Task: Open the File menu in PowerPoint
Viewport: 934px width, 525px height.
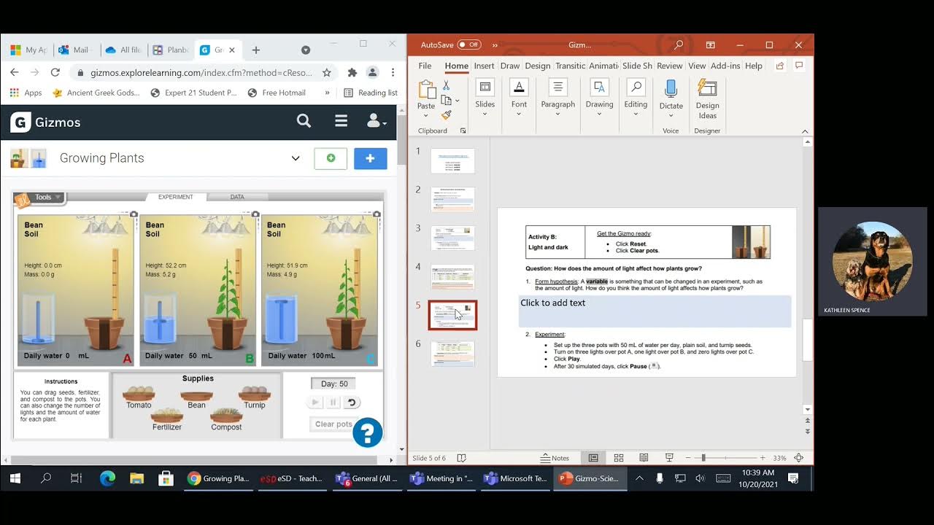Action: [425, 66]
